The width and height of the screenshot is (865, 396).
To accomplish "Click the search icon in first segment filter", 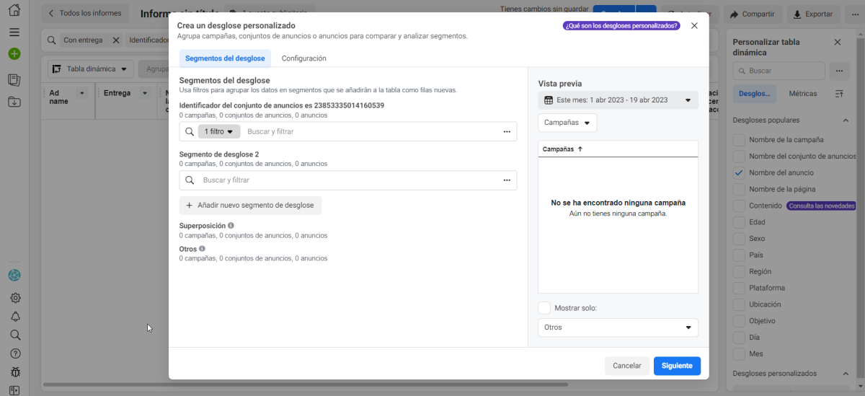I will [190, 131].
